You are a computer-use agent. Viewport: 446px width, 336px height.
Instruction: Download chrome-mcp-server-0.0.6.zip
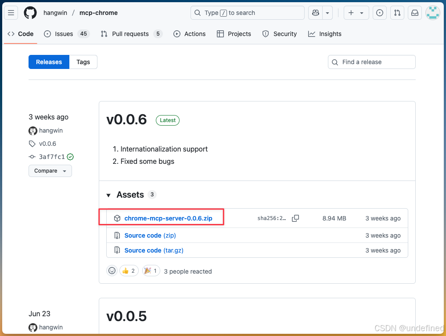(169, 218)
